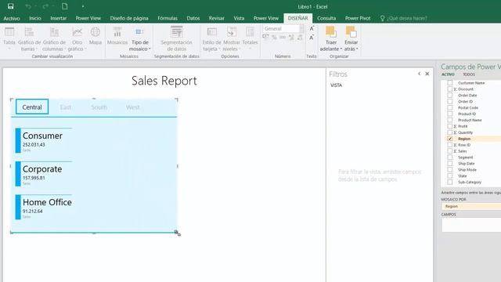Open Mostrar niveles options
The width and height of the screenshot is (501, 282).
point(232,38)
